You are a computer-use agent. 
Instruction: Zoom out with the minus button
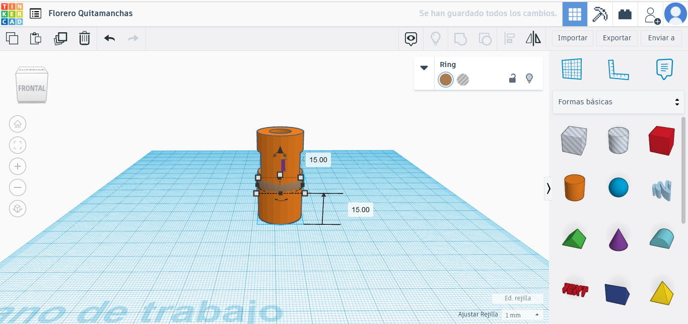coord(18,187)
